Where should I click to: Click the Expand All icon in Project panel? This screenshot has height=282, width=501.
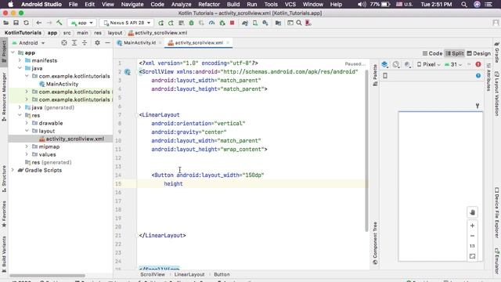click(74, 43)
